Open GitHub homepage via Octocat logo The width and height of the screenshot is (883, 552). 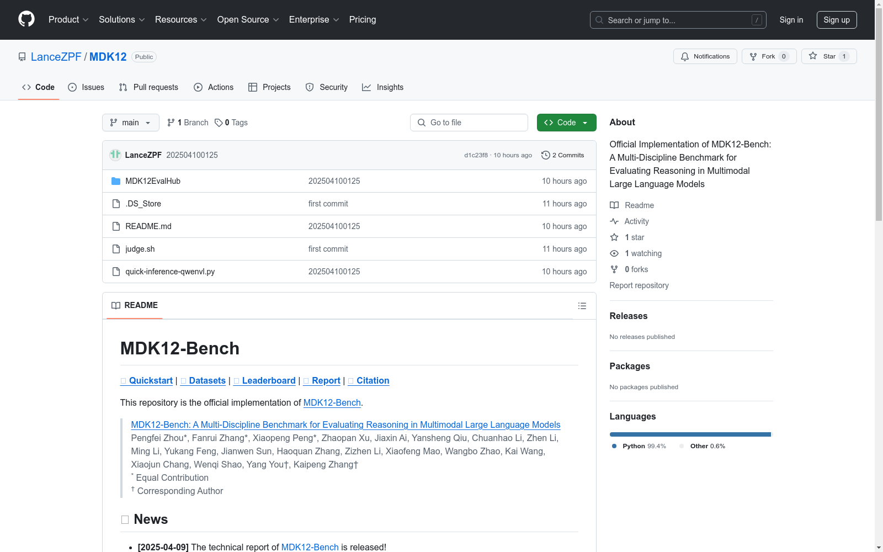click(26, 19)
